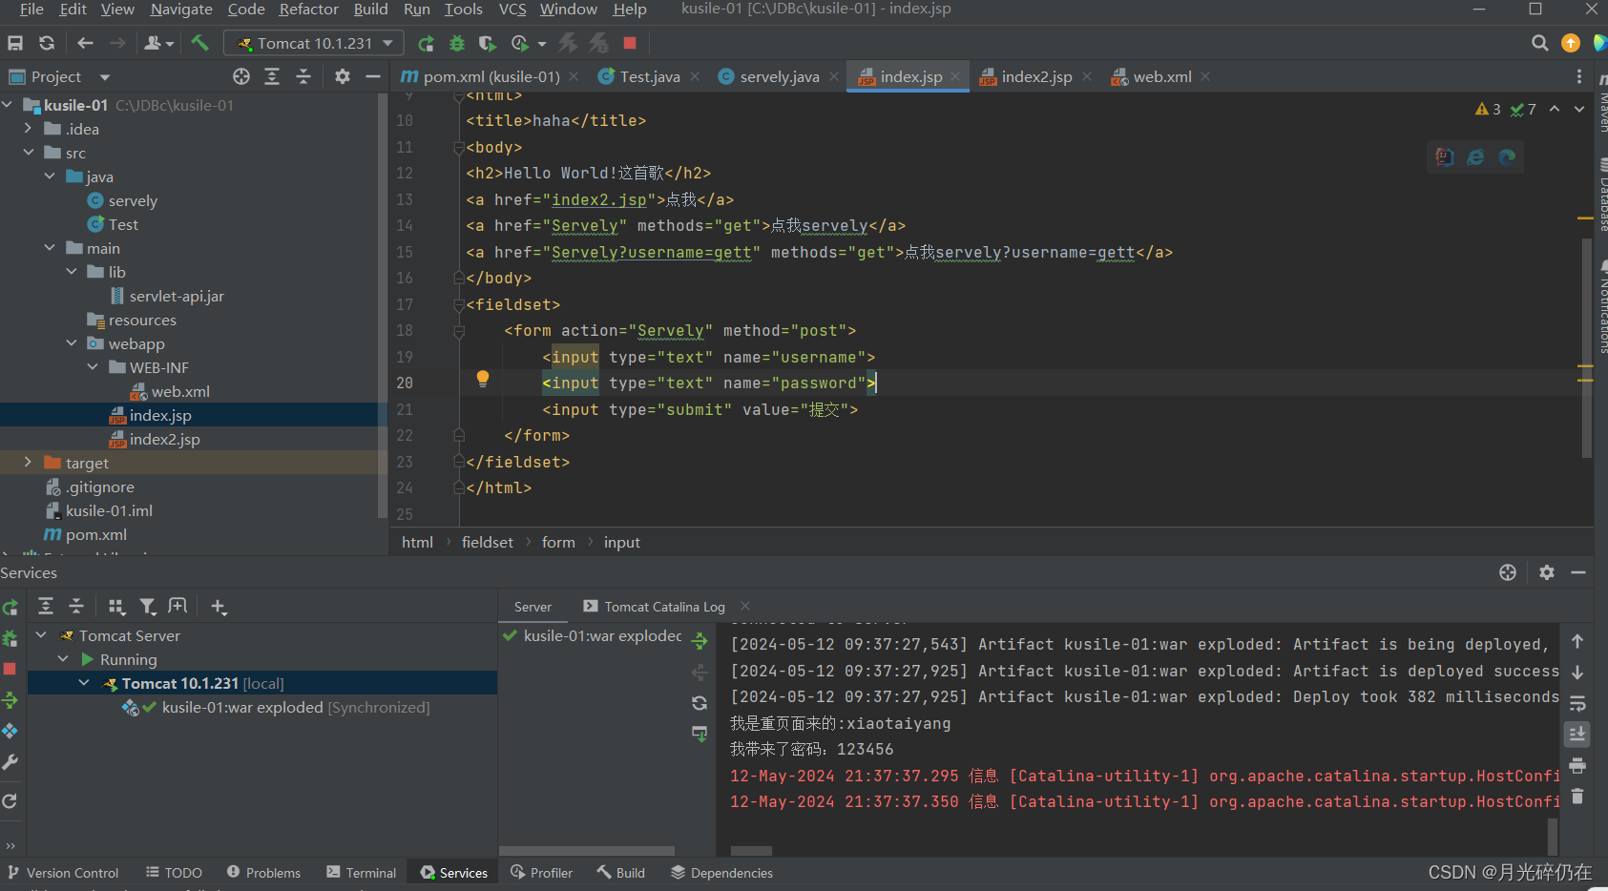1608x891 pixels.
Task: Click Filter icon in Services toolbar
Action: (x=147, y=607)
